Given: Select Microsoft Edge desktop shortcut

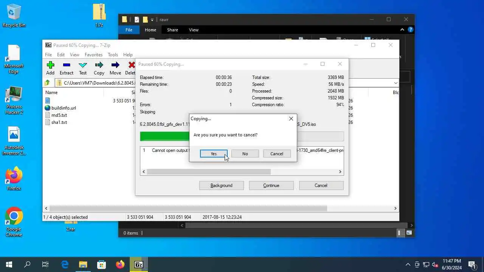Looking at the screenshot, I should click(14, 60).
